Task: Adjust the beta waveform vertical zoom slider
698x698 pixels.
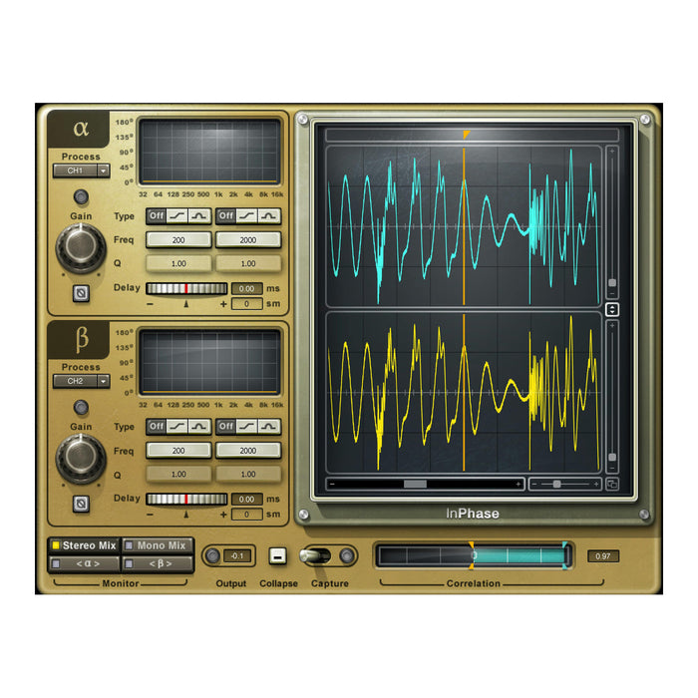Action: [612, 457]
